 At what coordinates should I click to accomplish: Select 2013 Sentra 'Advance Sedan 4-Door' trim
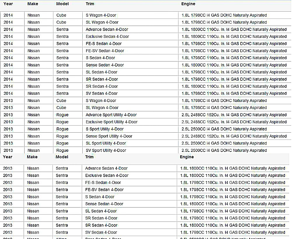pyautogui.click(x=106, y=168)
